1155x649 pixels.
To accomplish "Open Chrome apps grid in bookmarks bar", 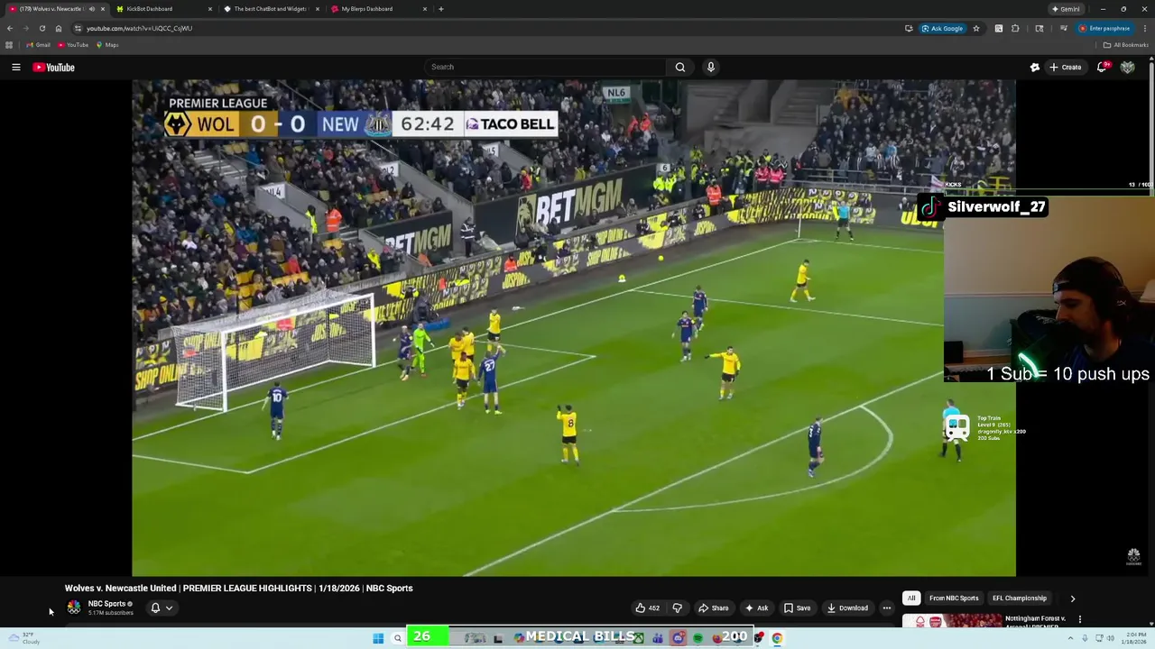I will pyautogui.click(x=9, y=45).
